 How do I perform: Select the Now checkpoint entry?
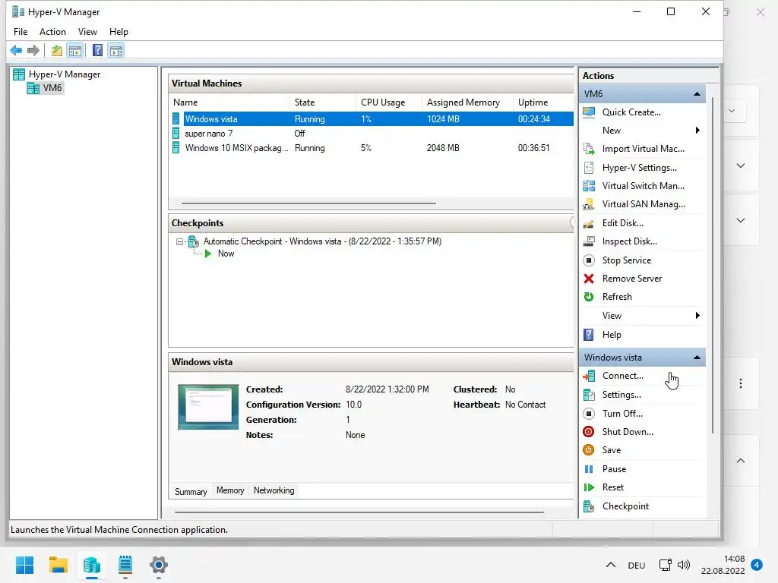tap(226, 254)
